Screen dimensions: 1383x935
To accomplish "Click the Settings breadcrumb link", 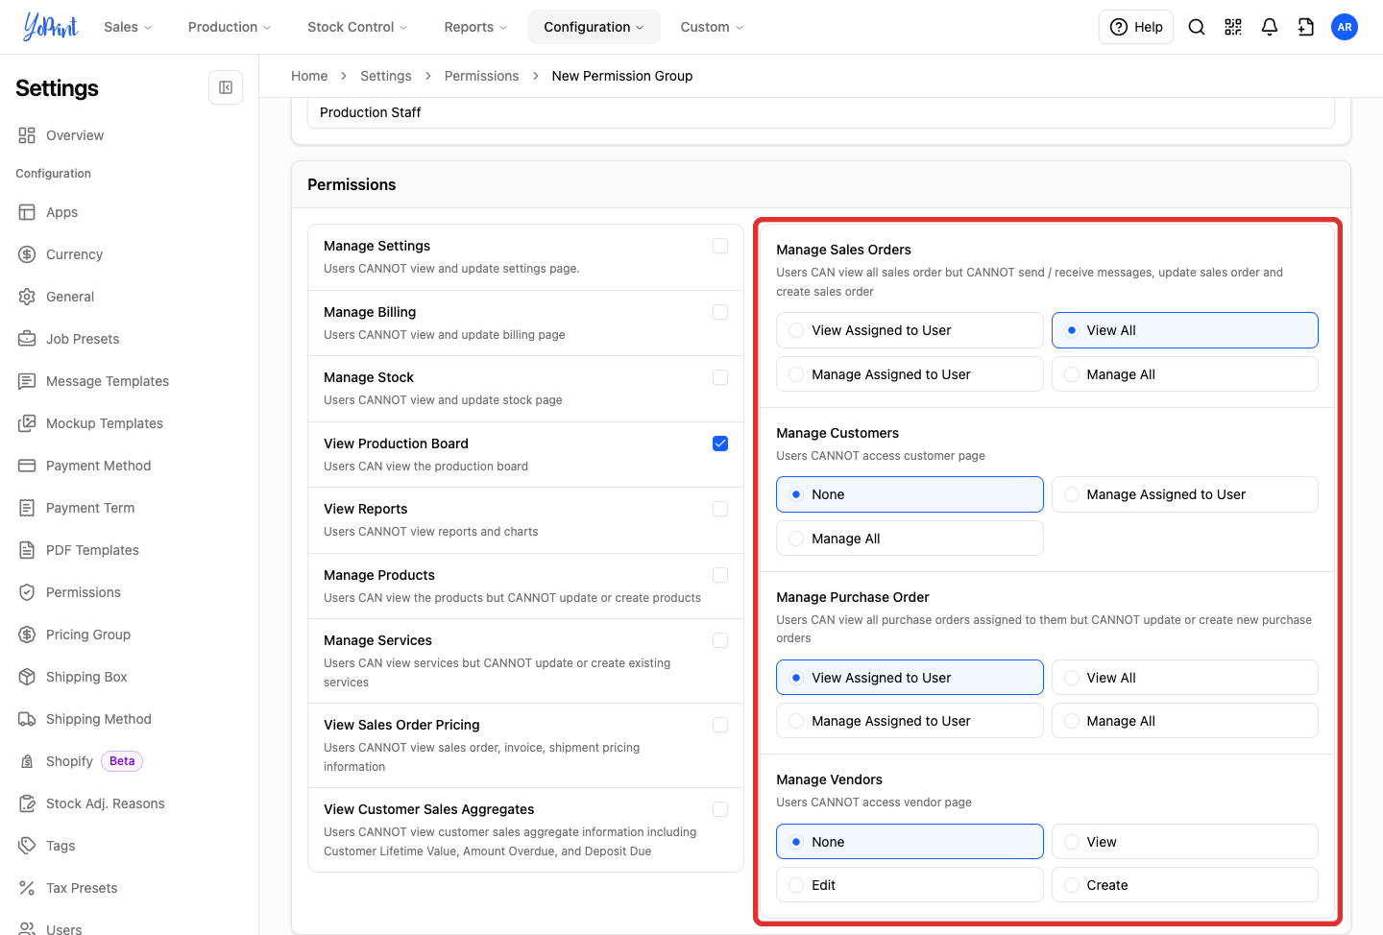I will click(x=386, y=76).
